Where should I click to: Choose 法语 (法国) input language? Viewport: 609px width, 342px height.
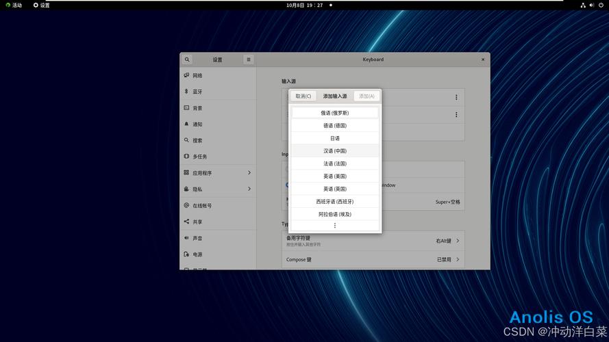[335, 163]
